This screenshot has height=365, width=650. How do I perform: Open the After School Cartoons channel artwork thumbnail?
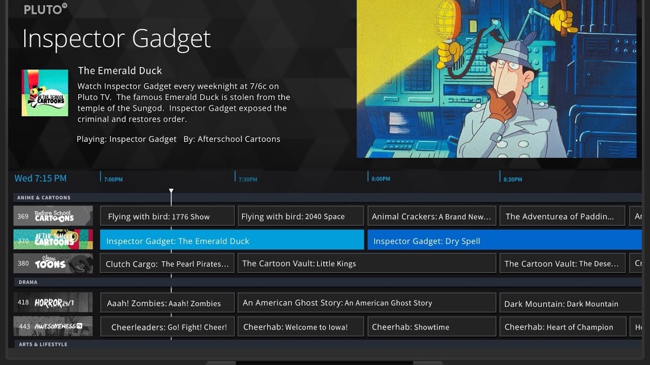click(45, 93)
